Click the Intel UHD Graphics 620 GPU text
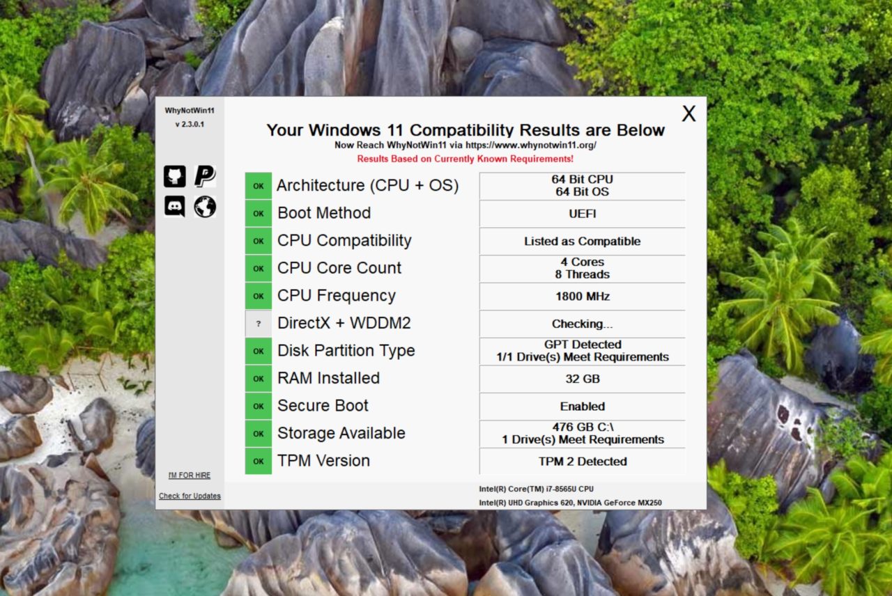892x596 pixels. pos(570,503)
